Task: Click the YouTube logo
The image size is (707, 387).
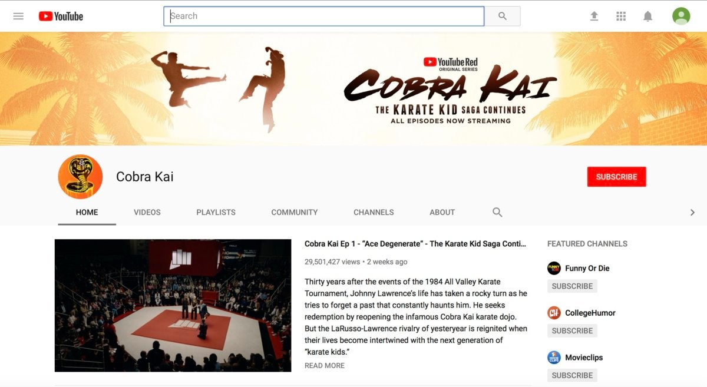Action: pyautogui.click(x=61, y=16)
